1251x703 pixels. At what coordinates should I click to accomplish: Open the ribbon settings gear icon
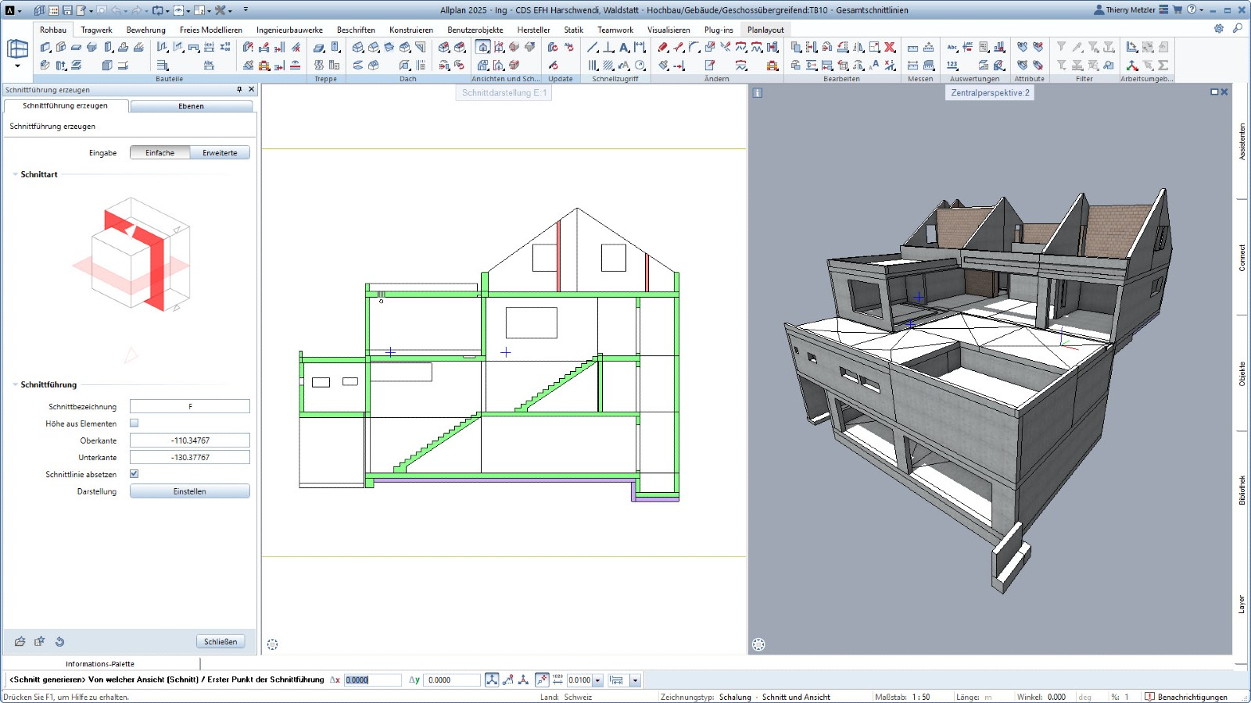[x=1219, y=29]
